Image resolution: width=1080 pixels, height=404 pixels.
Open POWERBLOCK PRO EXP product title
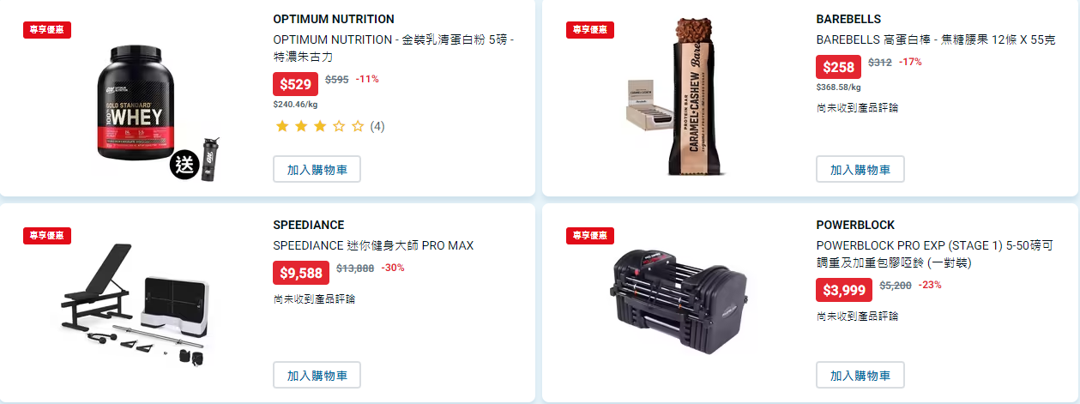pos(936,254)
